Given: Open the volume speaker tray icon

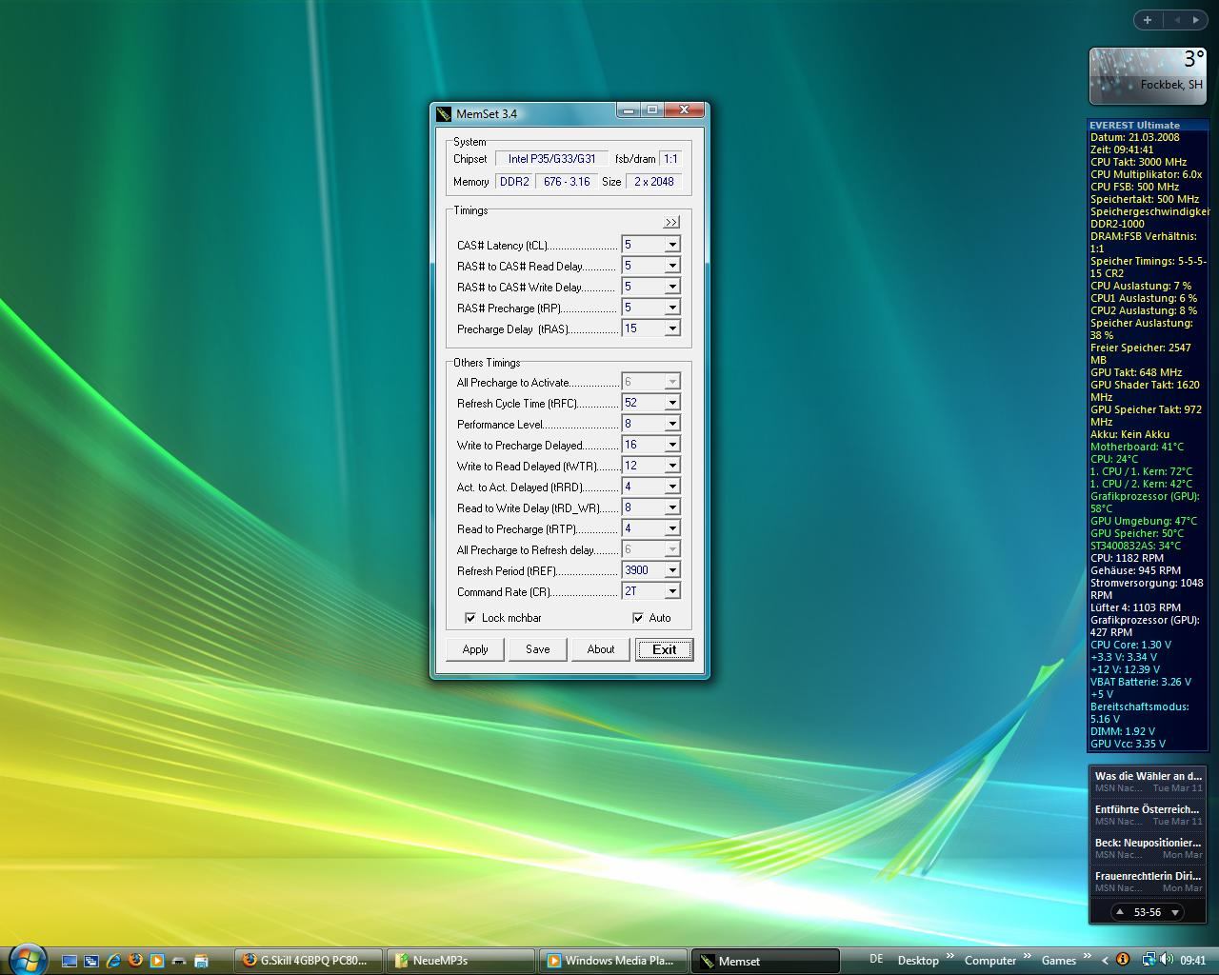Looking at the screenshot, I should (x=1168, y=960).
